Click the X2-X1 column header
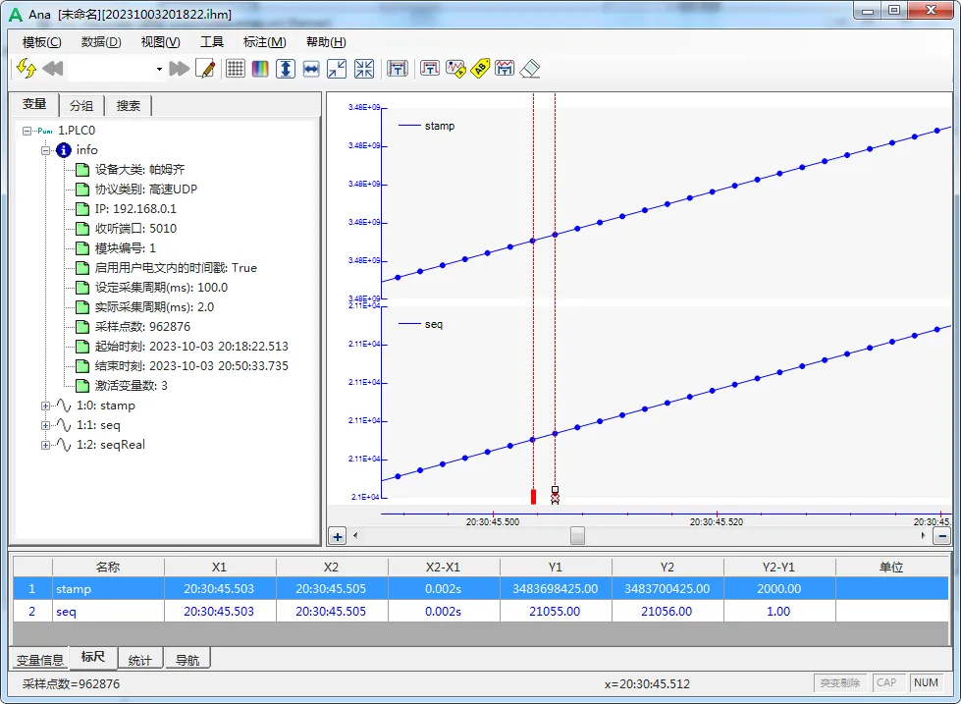 (x=444, y=567)
